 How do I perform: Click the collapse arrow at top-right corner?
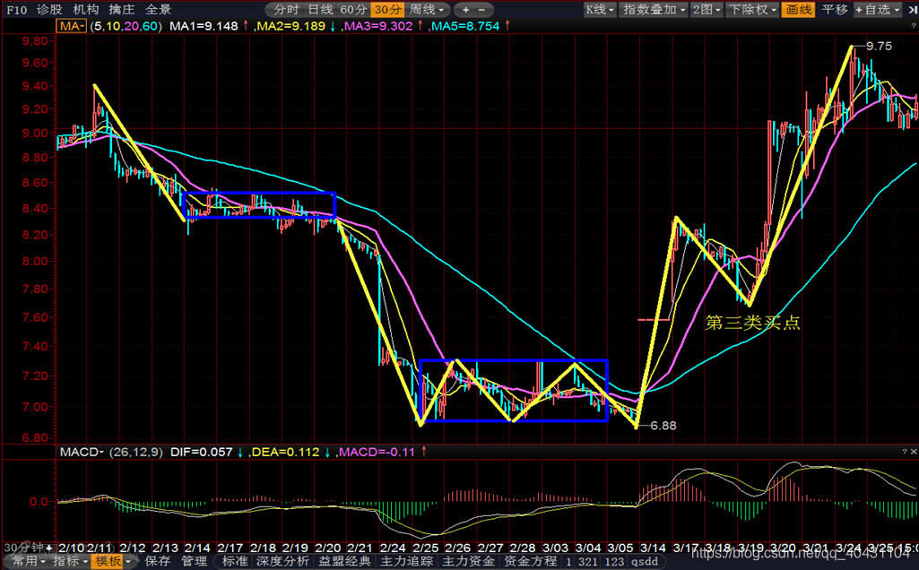tap(913, 10)
